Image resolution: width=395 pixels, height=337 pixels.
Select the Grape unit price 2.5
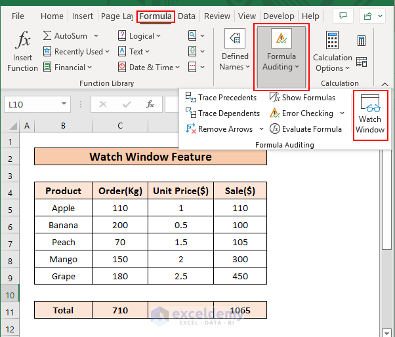[x=181, y=276]
